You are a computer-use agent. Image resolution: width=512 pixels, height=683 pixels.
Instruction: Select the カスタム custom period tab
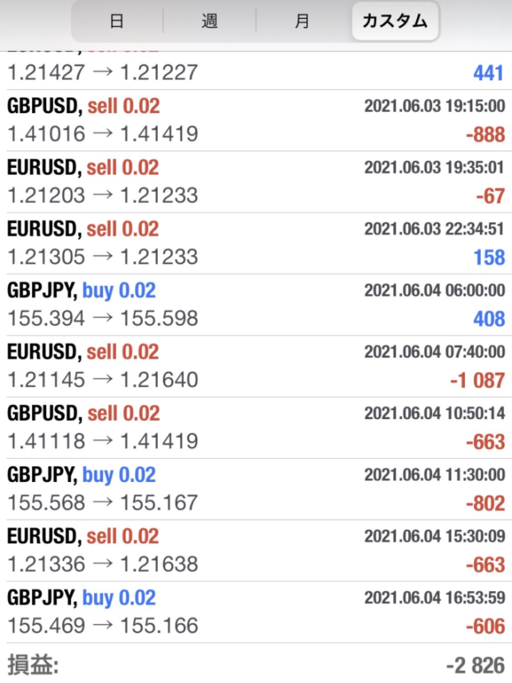click(395, 21)
